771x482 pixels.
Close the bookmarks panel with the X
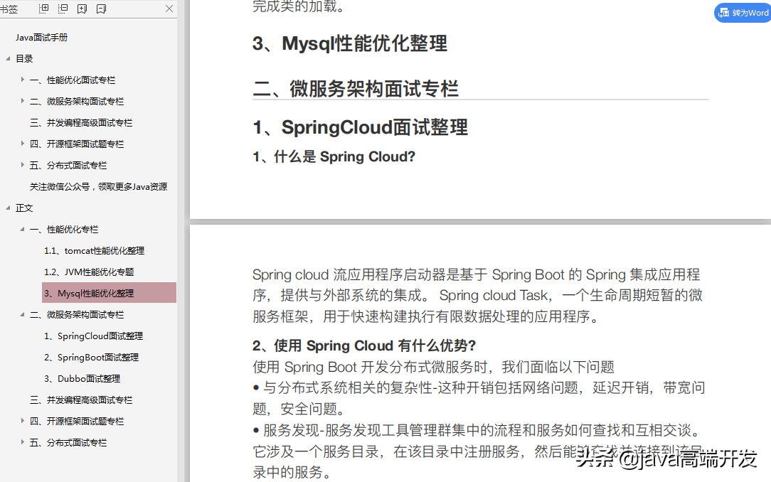coord(169,9)
